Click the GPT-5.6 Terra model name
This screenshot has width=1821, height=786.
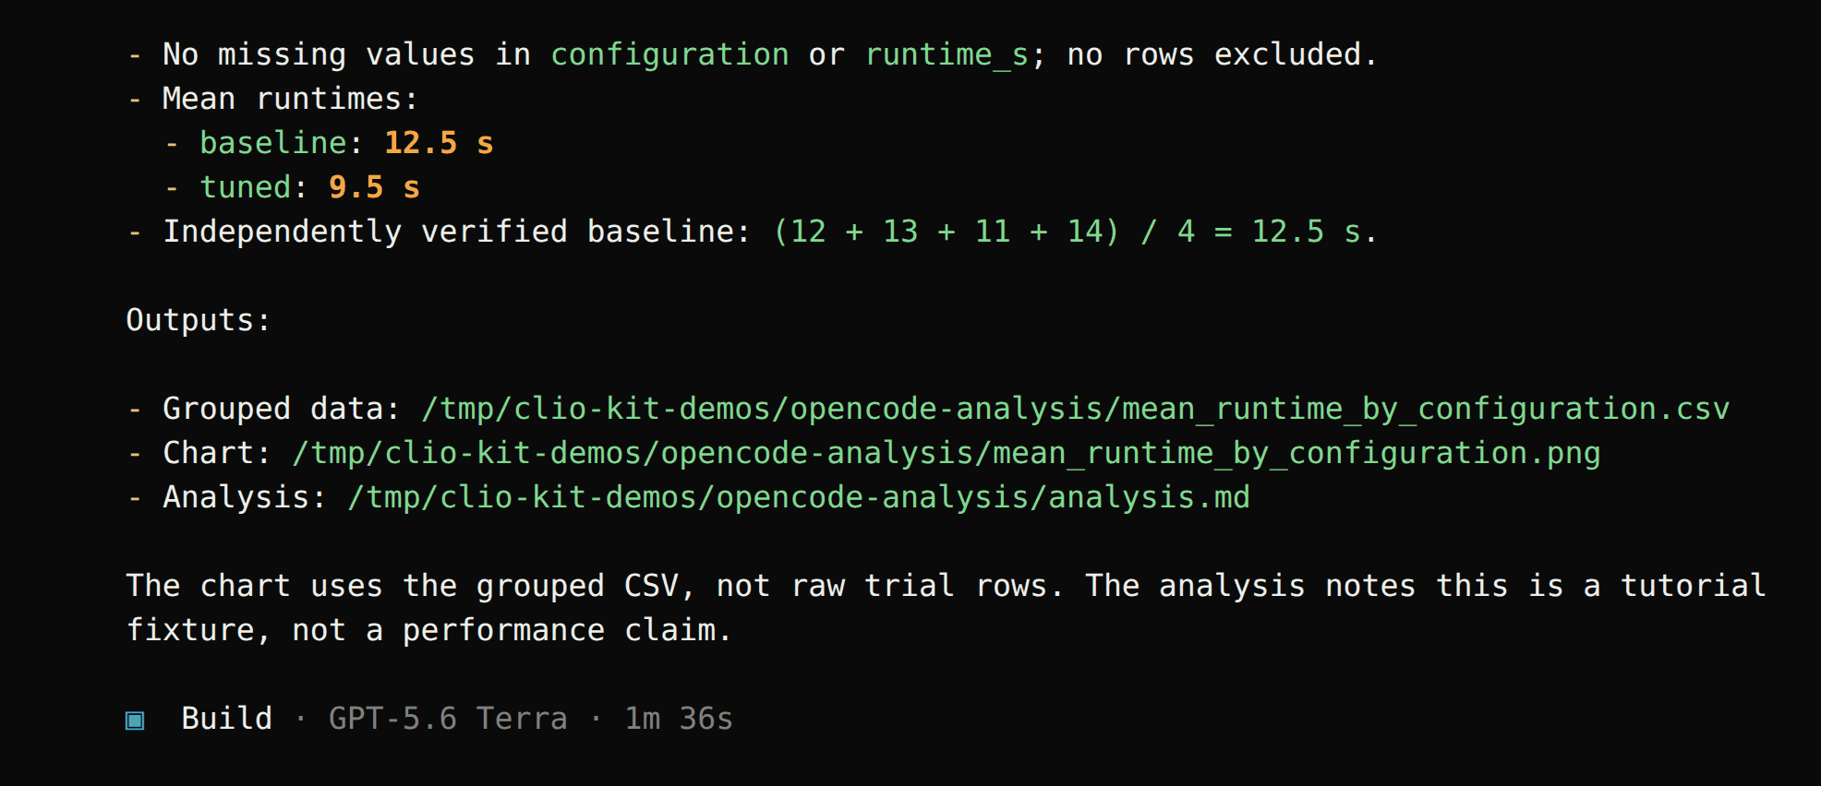(448, 719)
